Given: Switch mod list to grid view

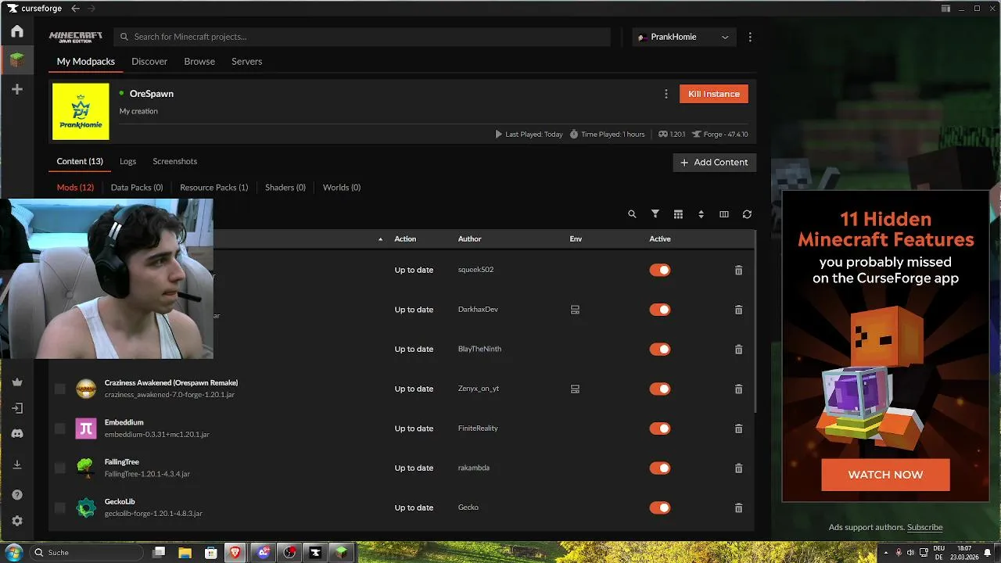Looking at the screenshot, I should 678,214.
